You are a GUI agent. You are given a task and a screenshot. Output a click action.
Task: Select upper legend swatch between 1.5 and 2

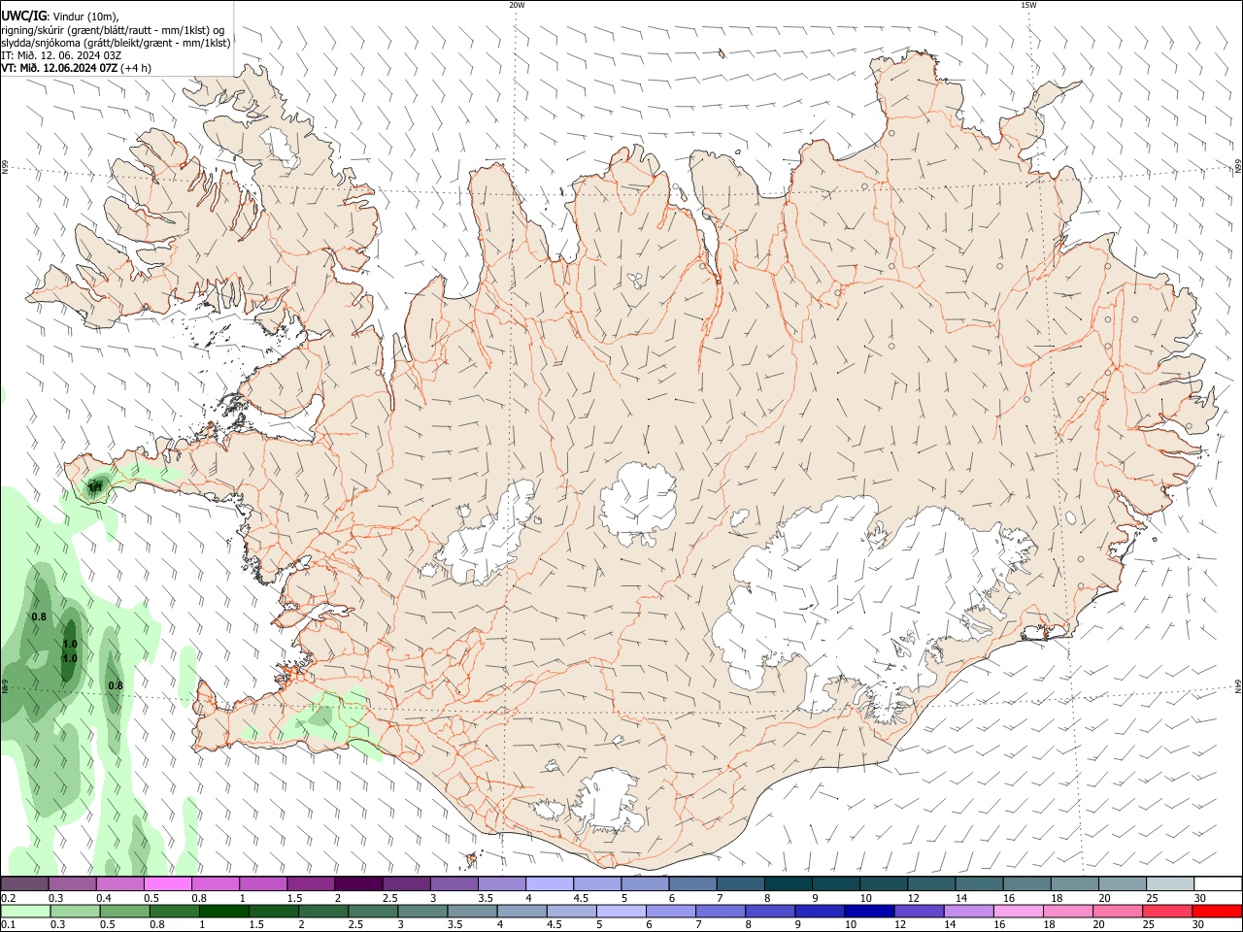tap(311, 884)
